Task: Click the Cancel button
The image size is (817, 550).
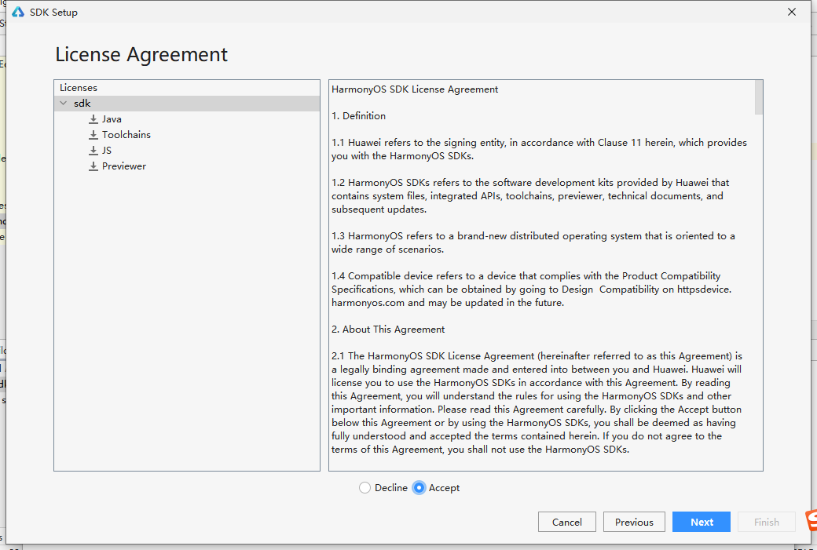Action: point(567,522)
